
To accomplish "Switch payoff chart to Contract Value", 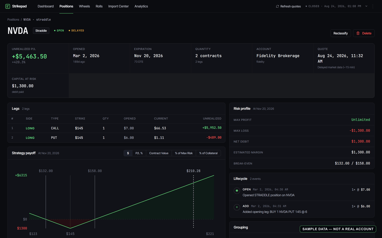I will point(159,153).
